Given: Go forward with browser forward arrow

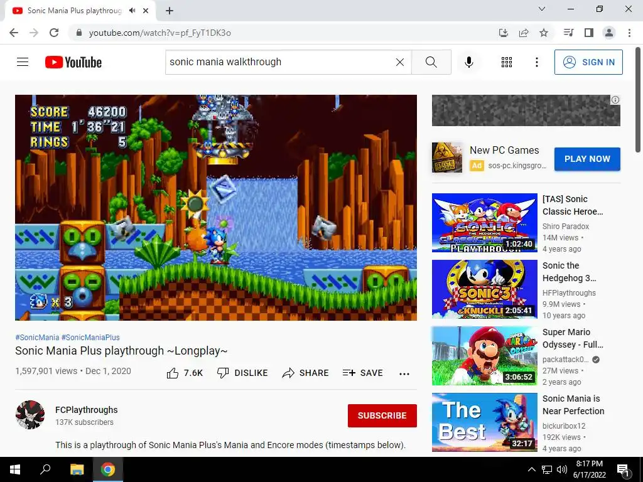Looking at the screenshot, I should [x=34, y=33].
